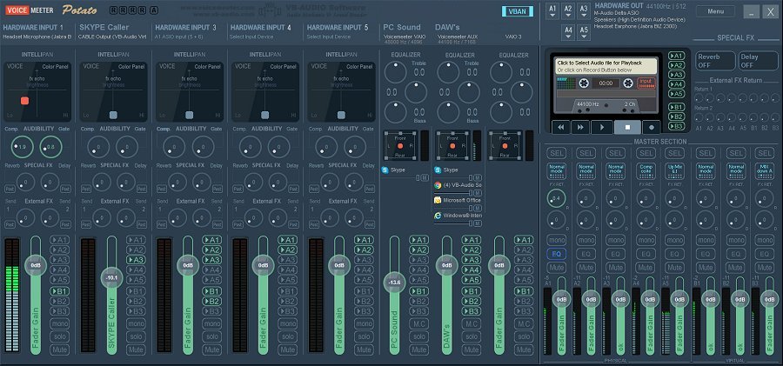Adjust the Comp knob on Hardware Input 1
This screenshot has height=366, width=783.
coord(21,147)
